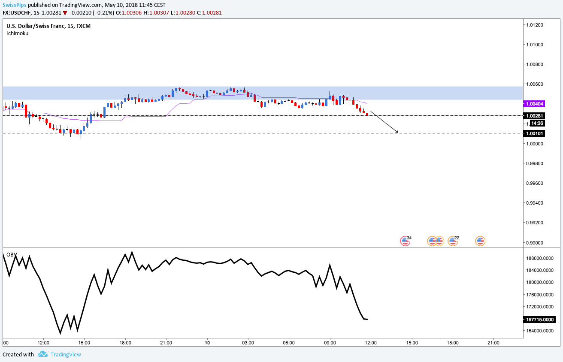Click the 06:00 time axis label

(289, 343)
